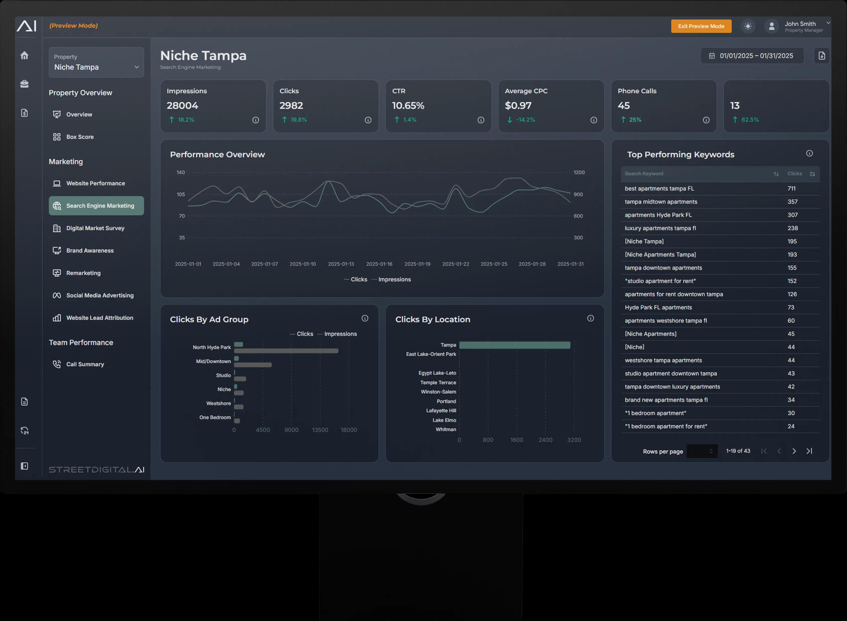
Task: Open info icon on Impressions card
Action: (256, 120)
